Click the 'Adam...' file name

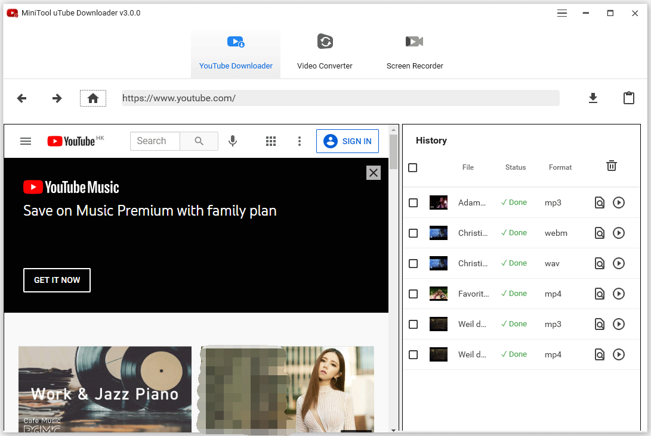point(472,203)
